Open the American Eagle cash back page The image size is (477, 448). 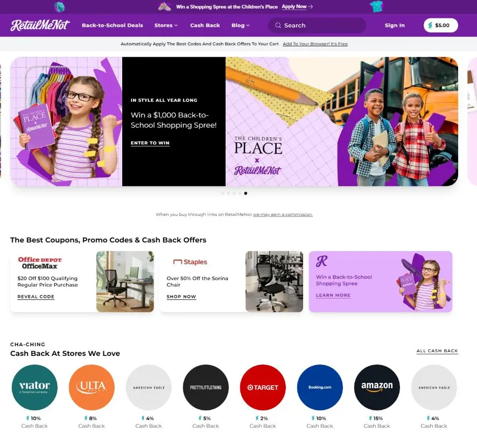pos(149,387)
